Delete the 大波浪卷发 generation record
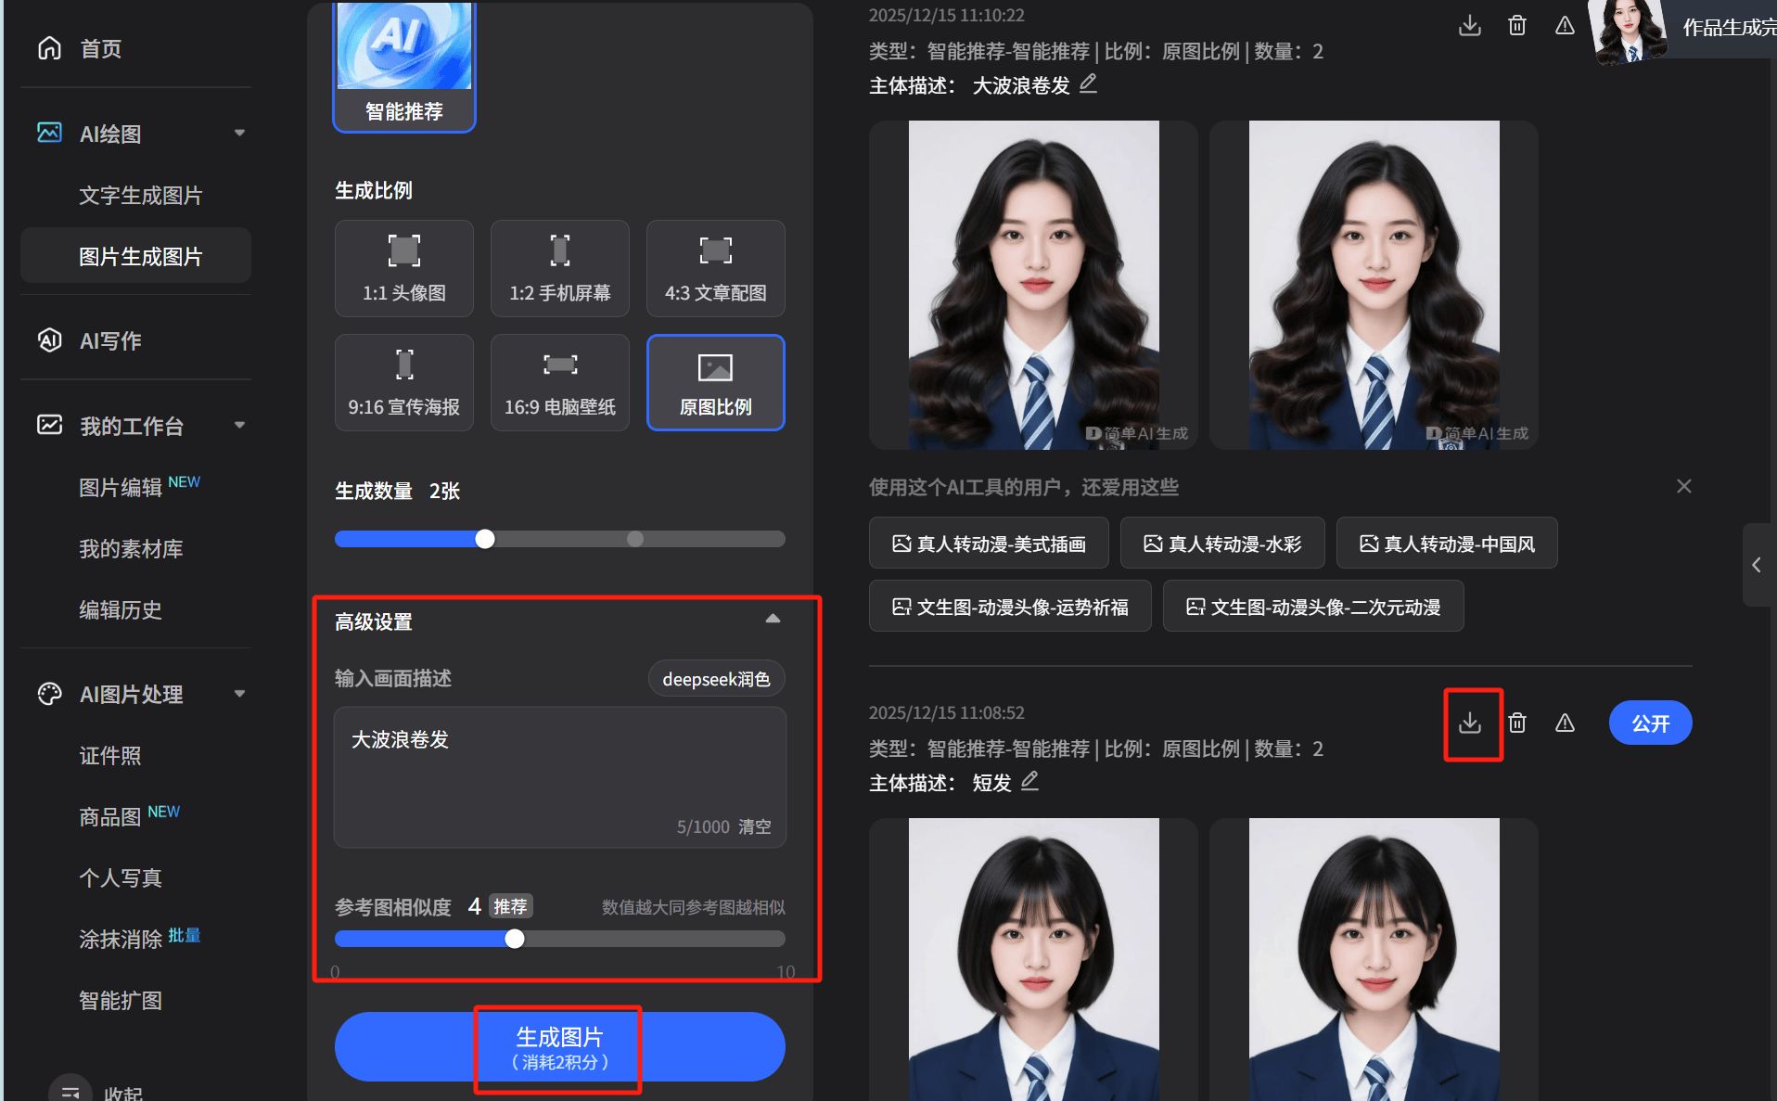The height and width of the screenshot is (1101, 1777). [x=1517, y=25]
